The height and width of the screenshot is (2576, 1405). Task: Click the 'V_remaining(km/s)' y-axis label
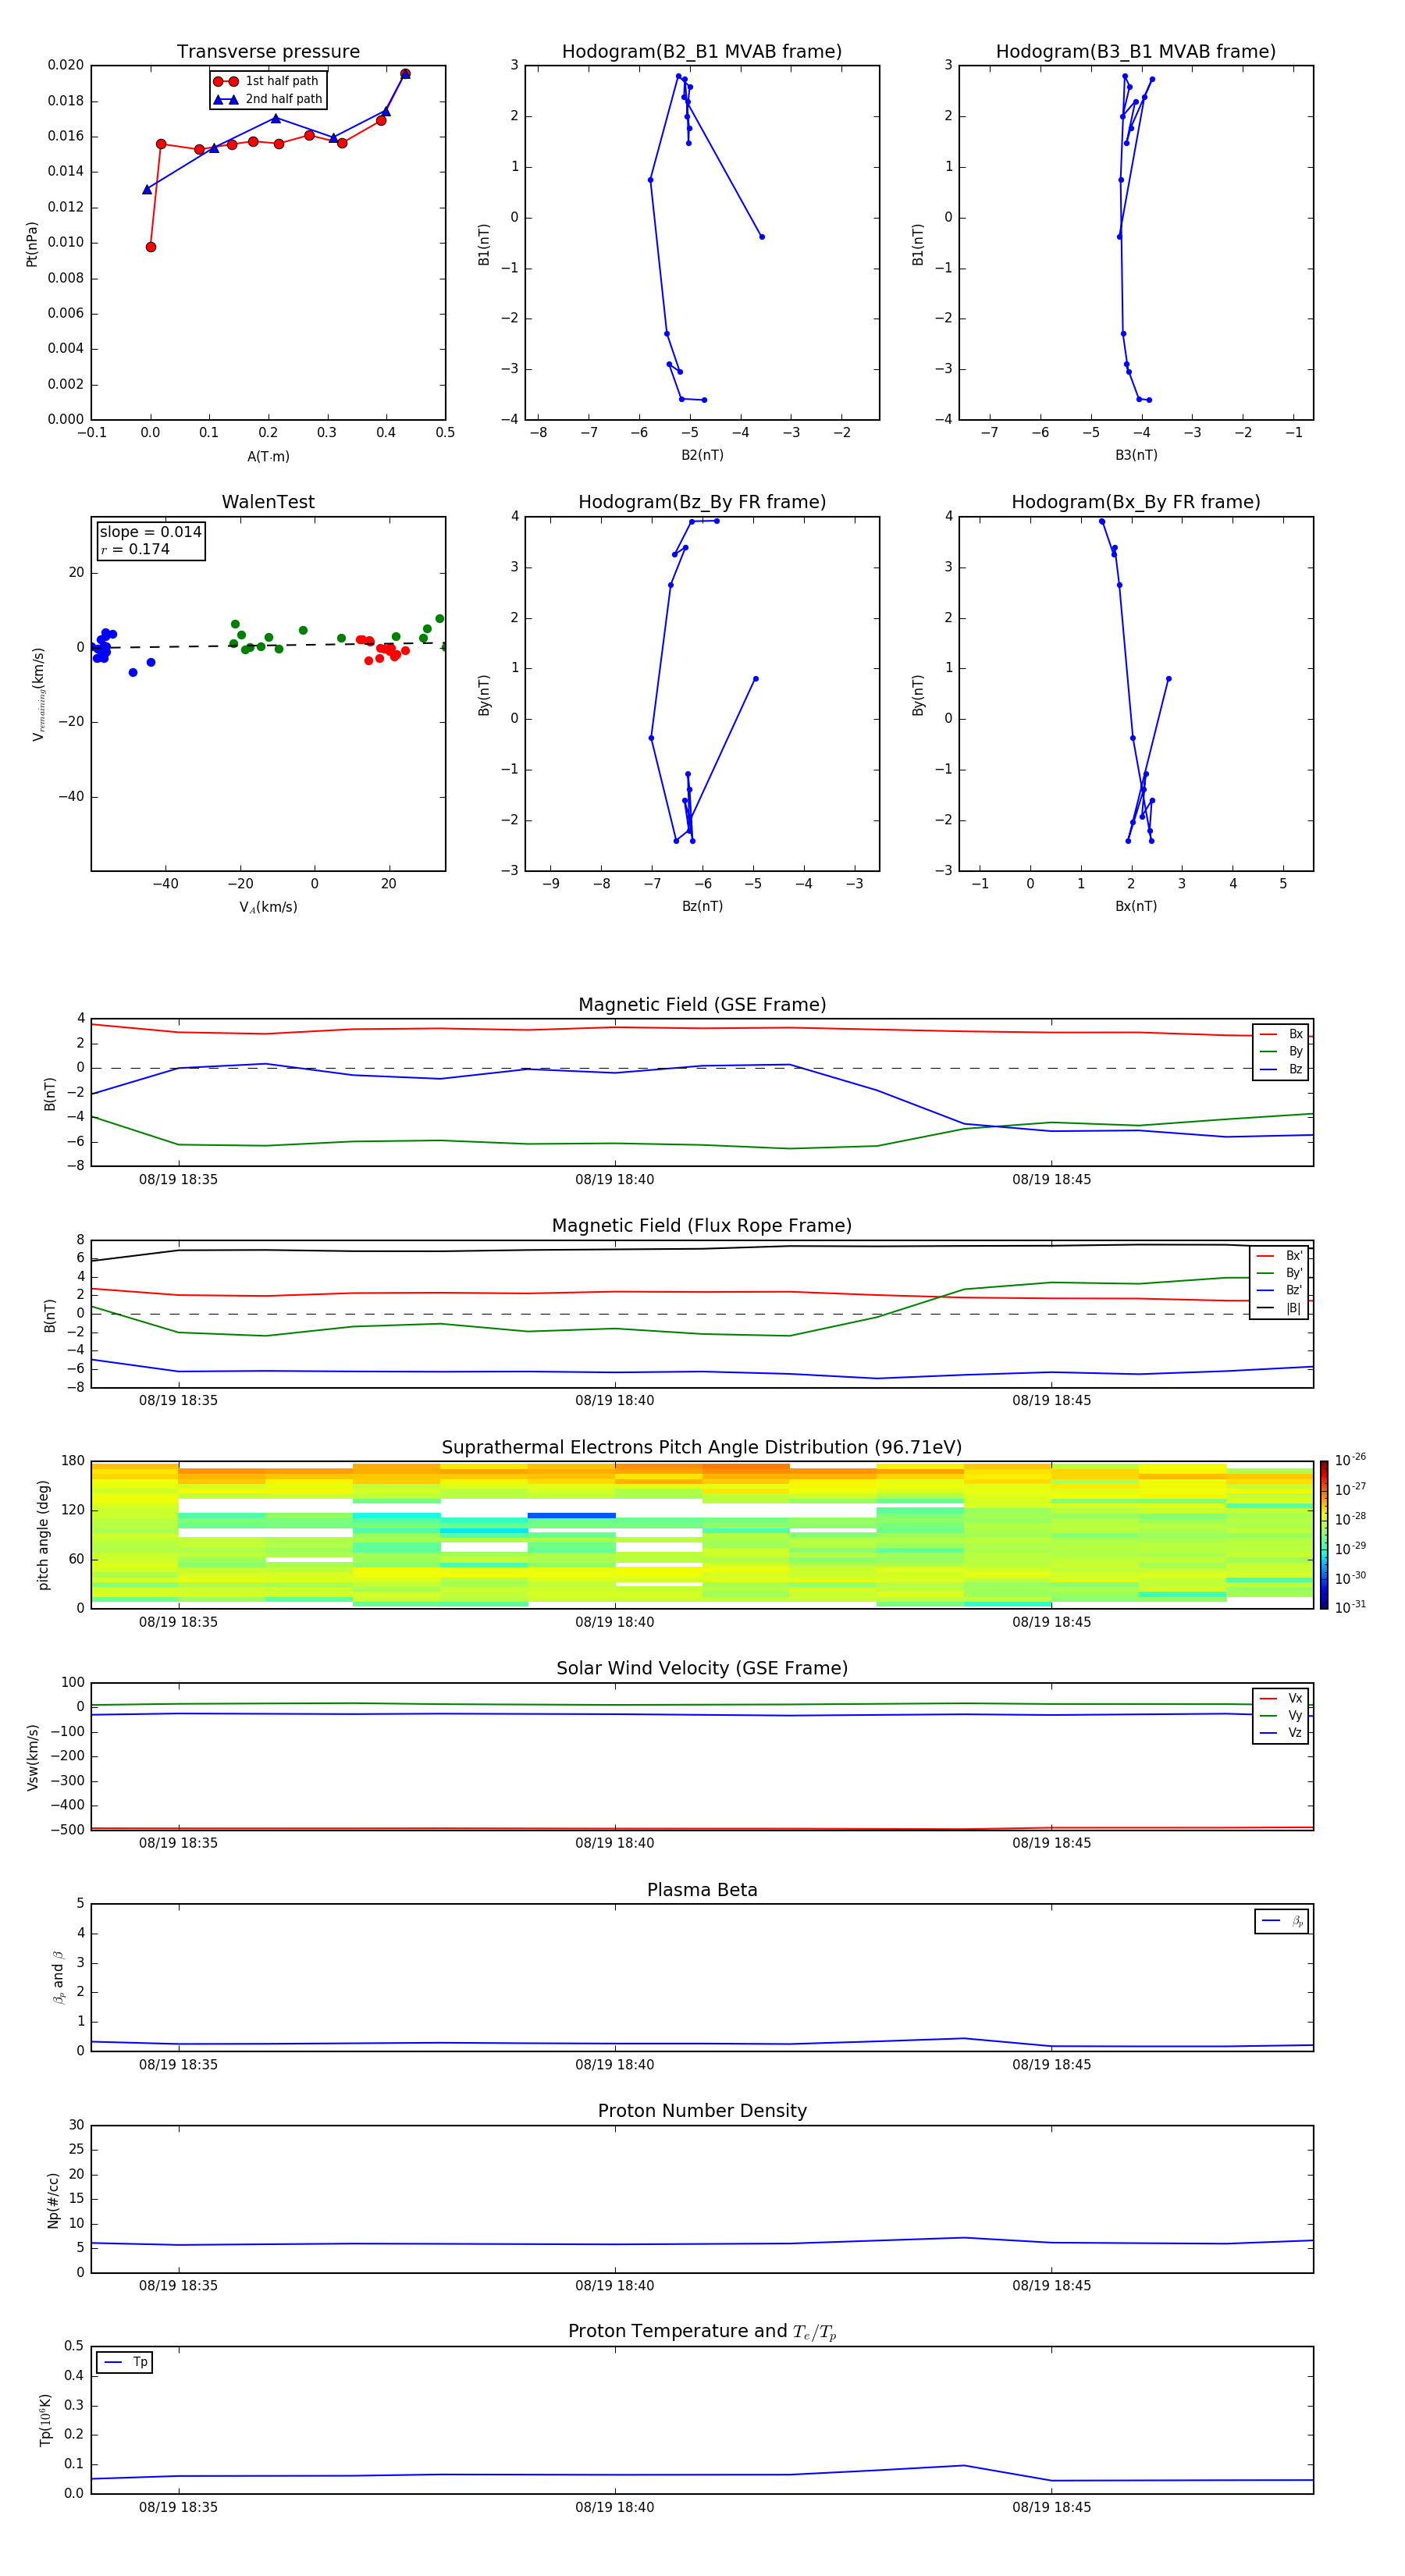[x=39, y=694]
